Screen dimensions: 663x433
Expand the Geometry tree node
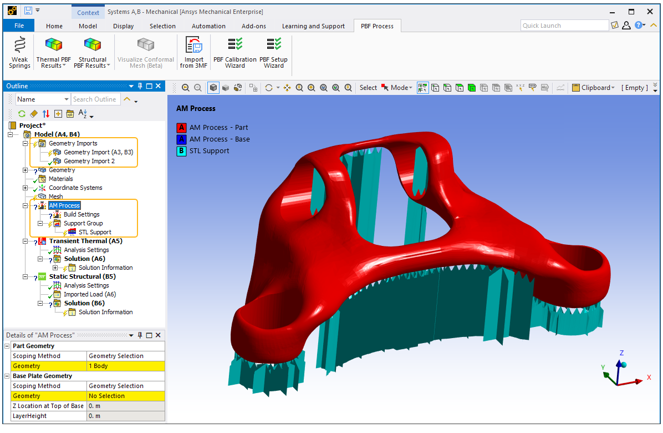25,170
